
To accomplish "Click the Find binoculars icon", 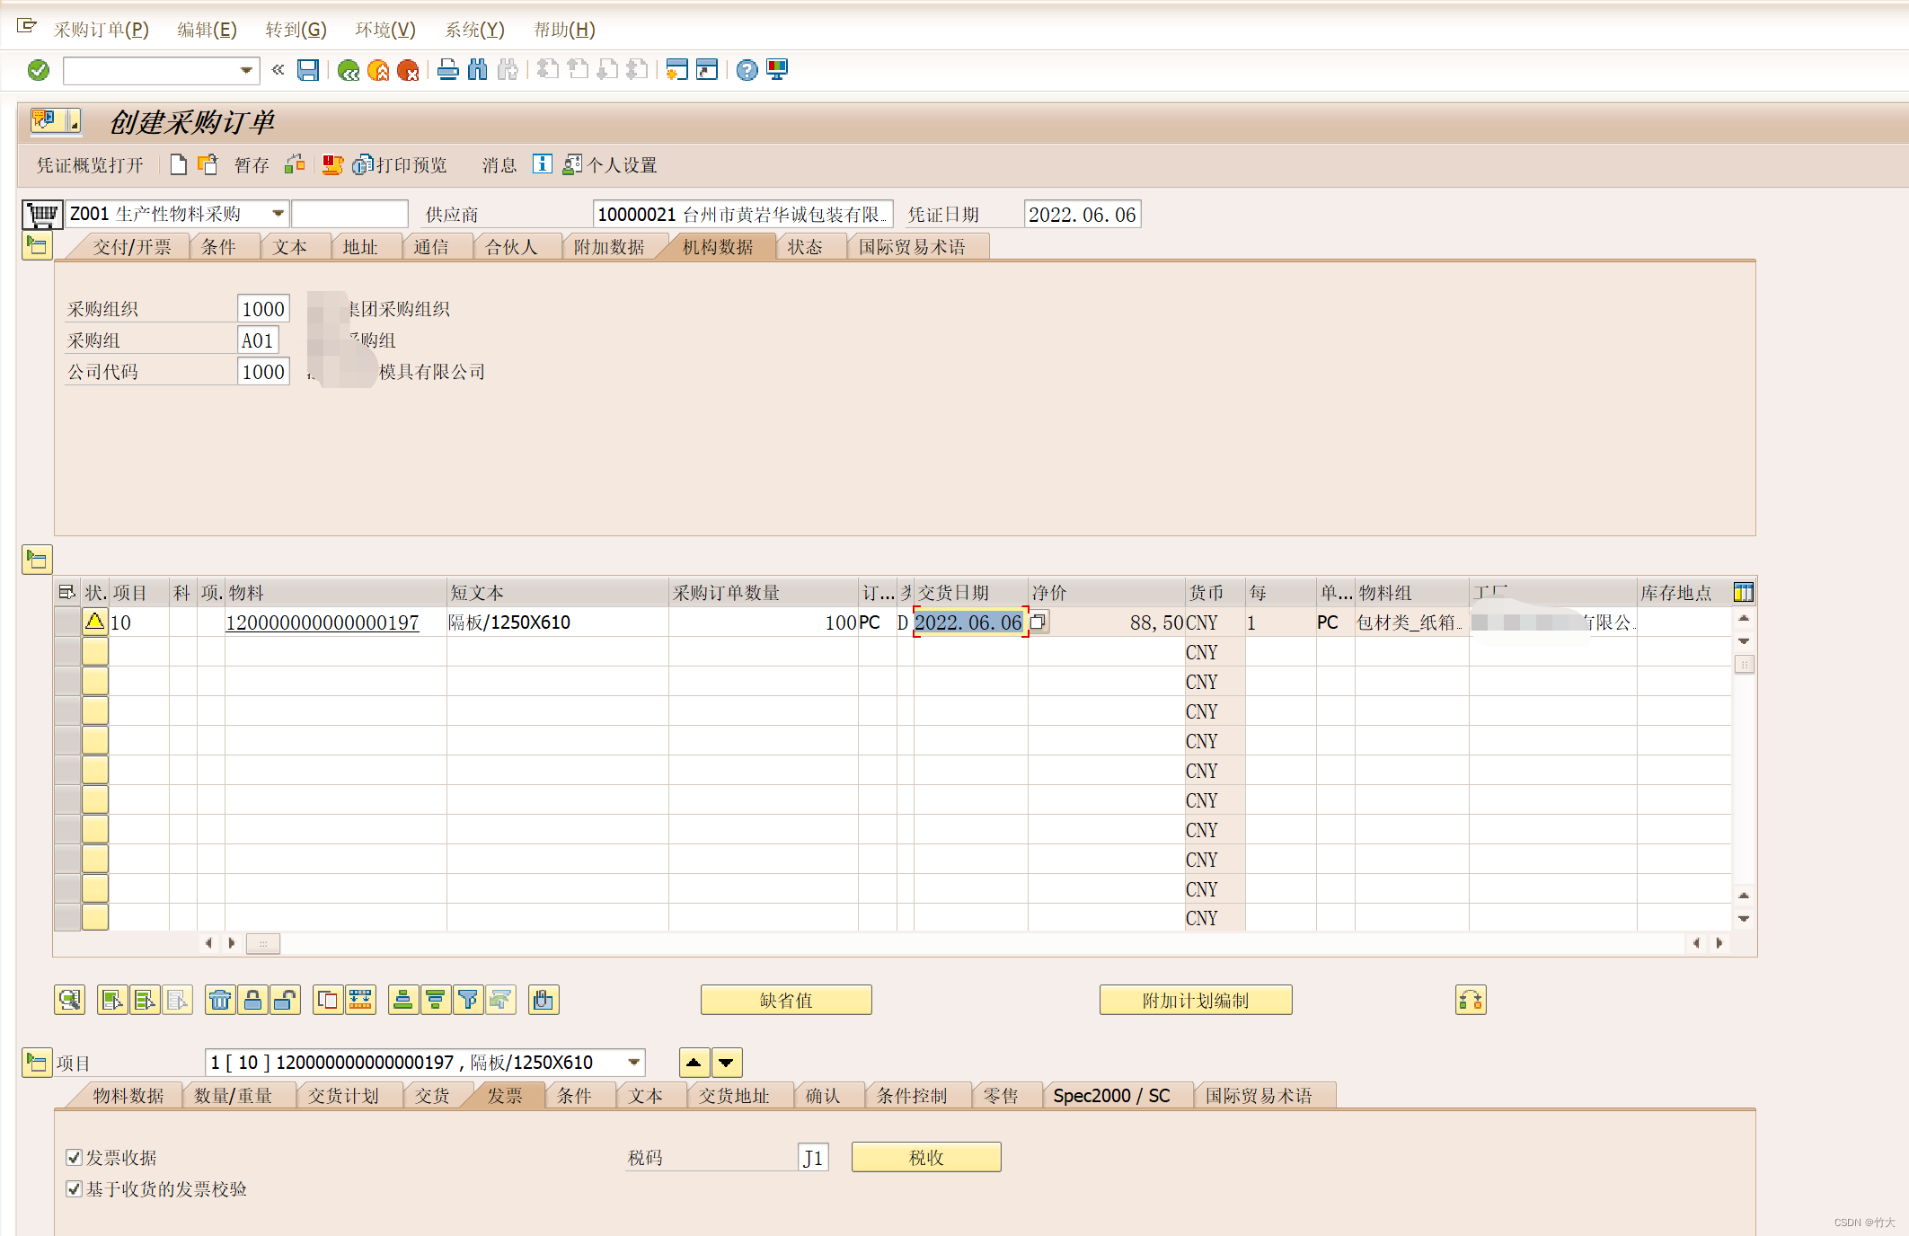I will tap(478, 70).
